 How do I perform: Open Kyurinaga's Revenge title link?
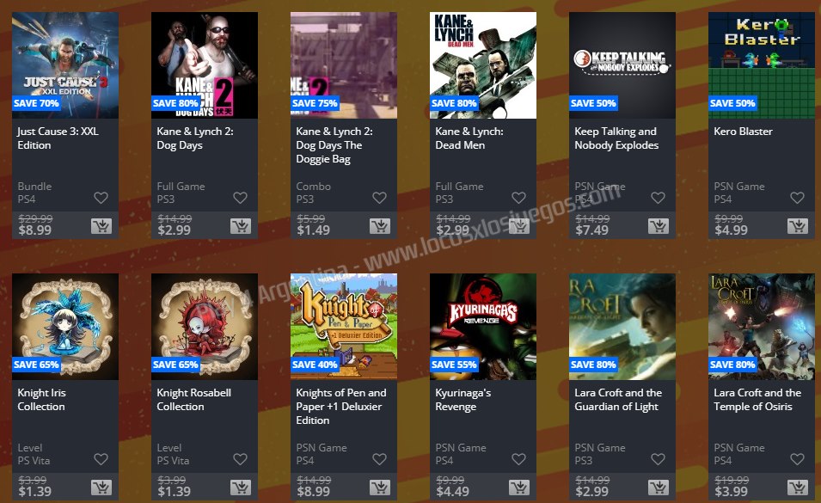[463, 399]
